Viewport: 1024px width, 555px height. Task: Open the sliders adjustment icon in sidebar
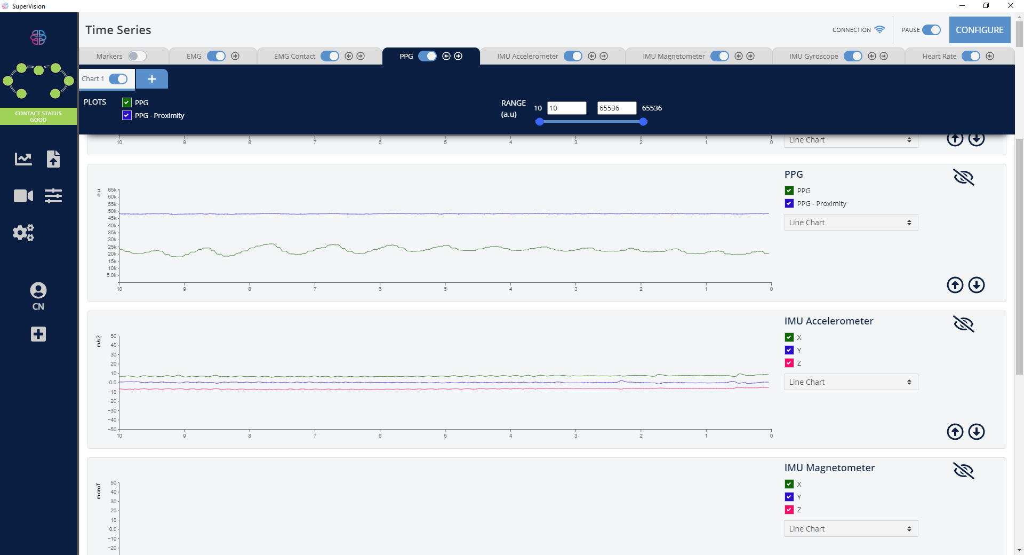click(x=53, y=196)
